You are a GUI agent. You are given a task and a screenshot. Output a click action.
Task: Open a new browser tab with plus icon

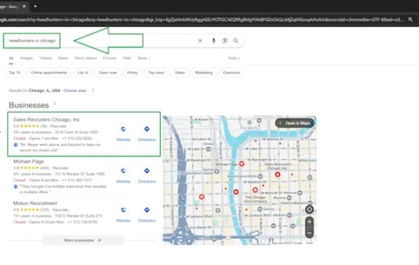36,6
